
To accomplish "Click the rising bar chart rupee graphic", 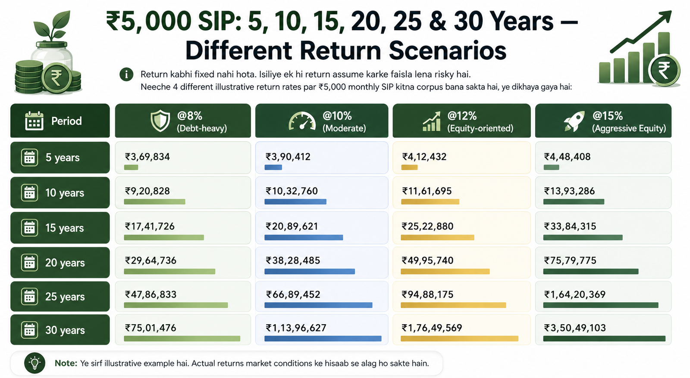I will [639, 48].
